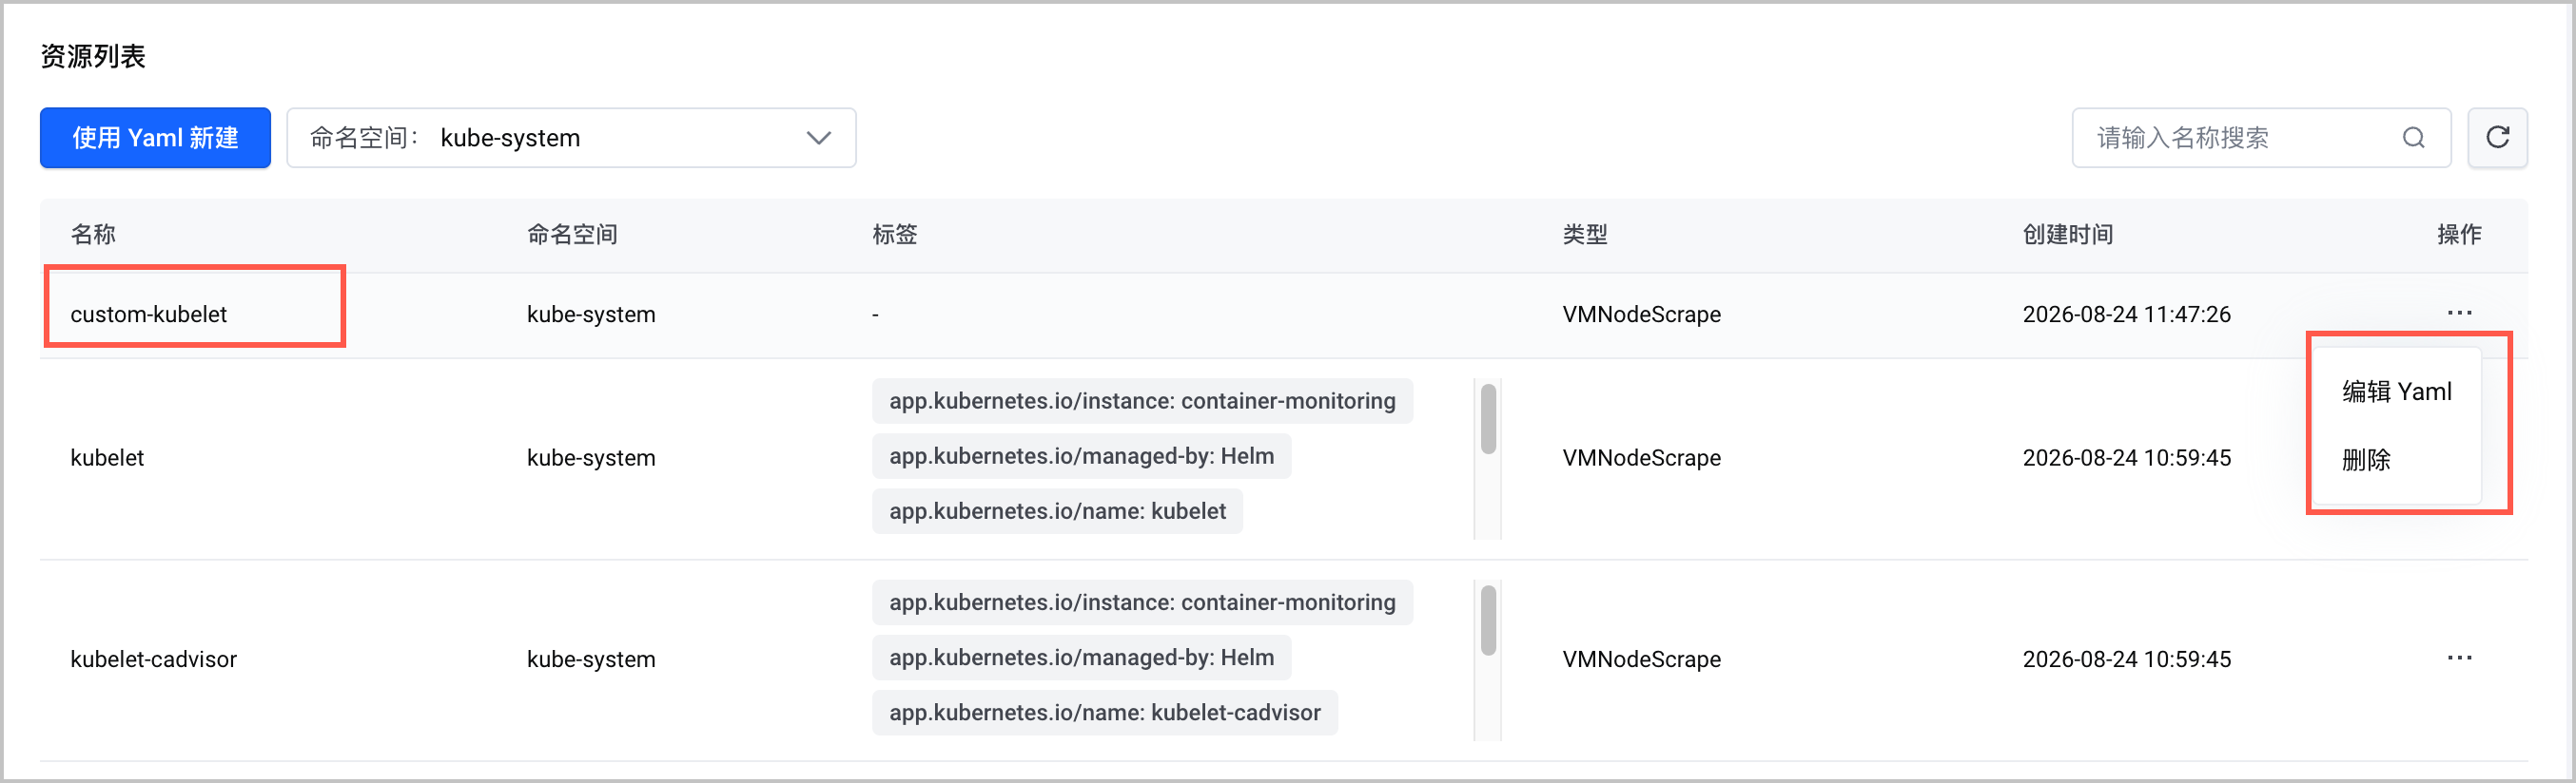Screen dimensions: 2576x783
Task: Click the 使用 Yaml 新建 button
Action: (x=155, y=138)
